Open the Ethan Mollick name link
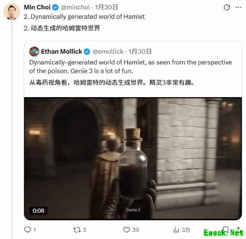Image resolution: width=246 pixels, height=239 pixels. point(62,51)
